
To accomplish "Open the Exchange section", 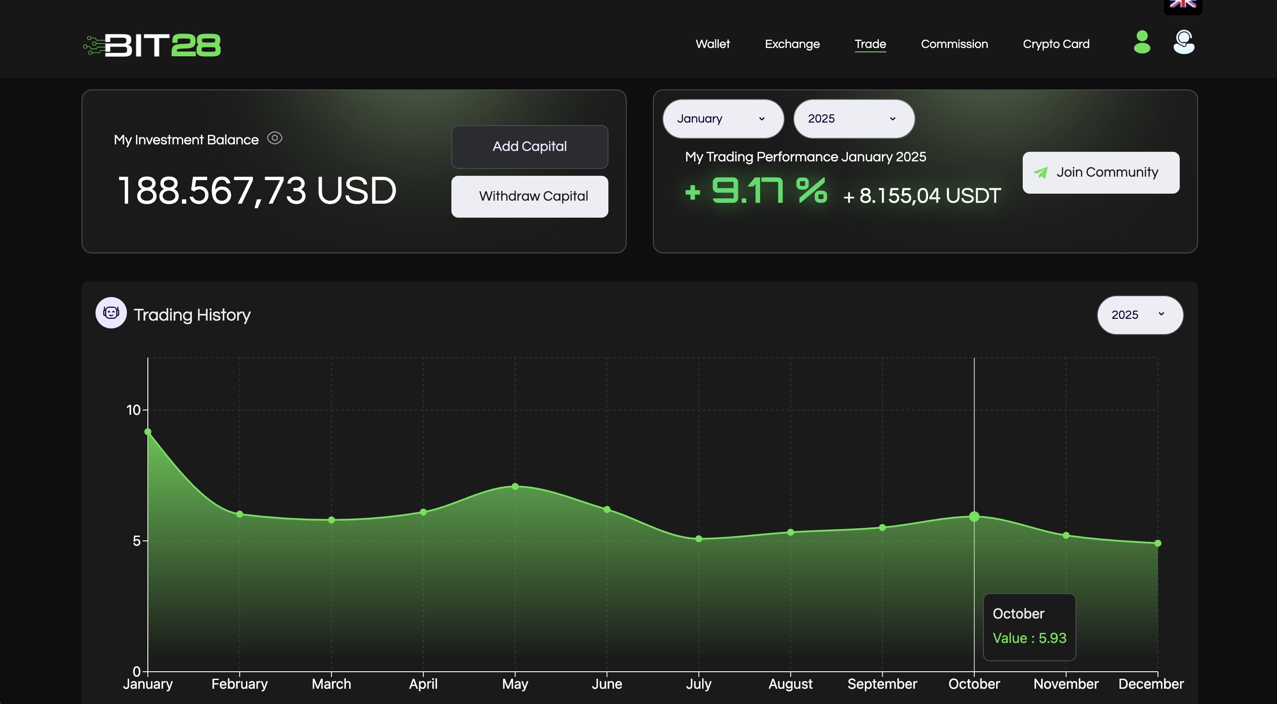I will coord(792,44).
